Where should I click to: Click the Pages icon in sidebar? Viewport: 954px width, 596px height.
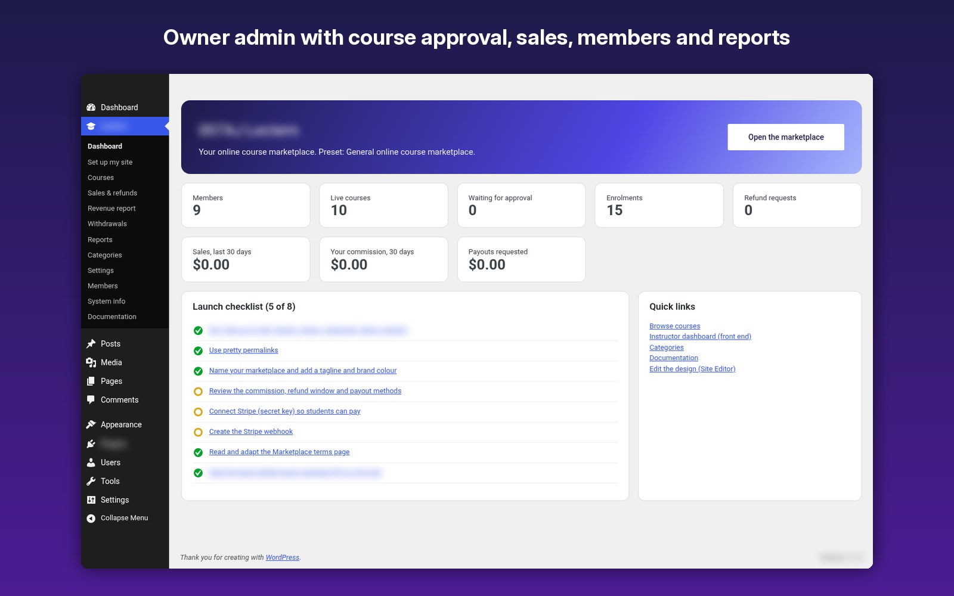coord(91,381)
